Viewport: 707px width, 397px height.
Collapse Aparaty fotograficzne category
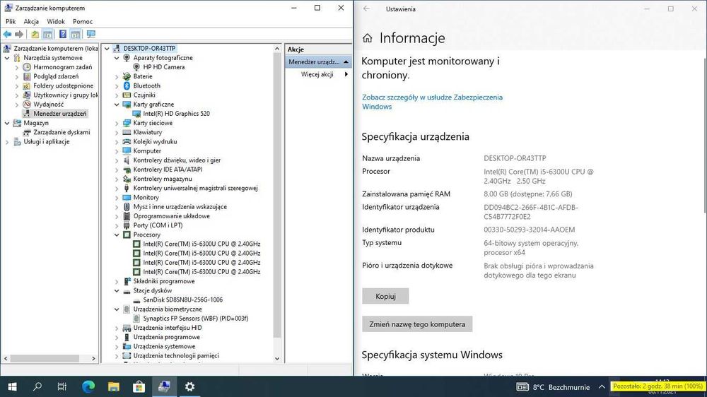(117, 58)
